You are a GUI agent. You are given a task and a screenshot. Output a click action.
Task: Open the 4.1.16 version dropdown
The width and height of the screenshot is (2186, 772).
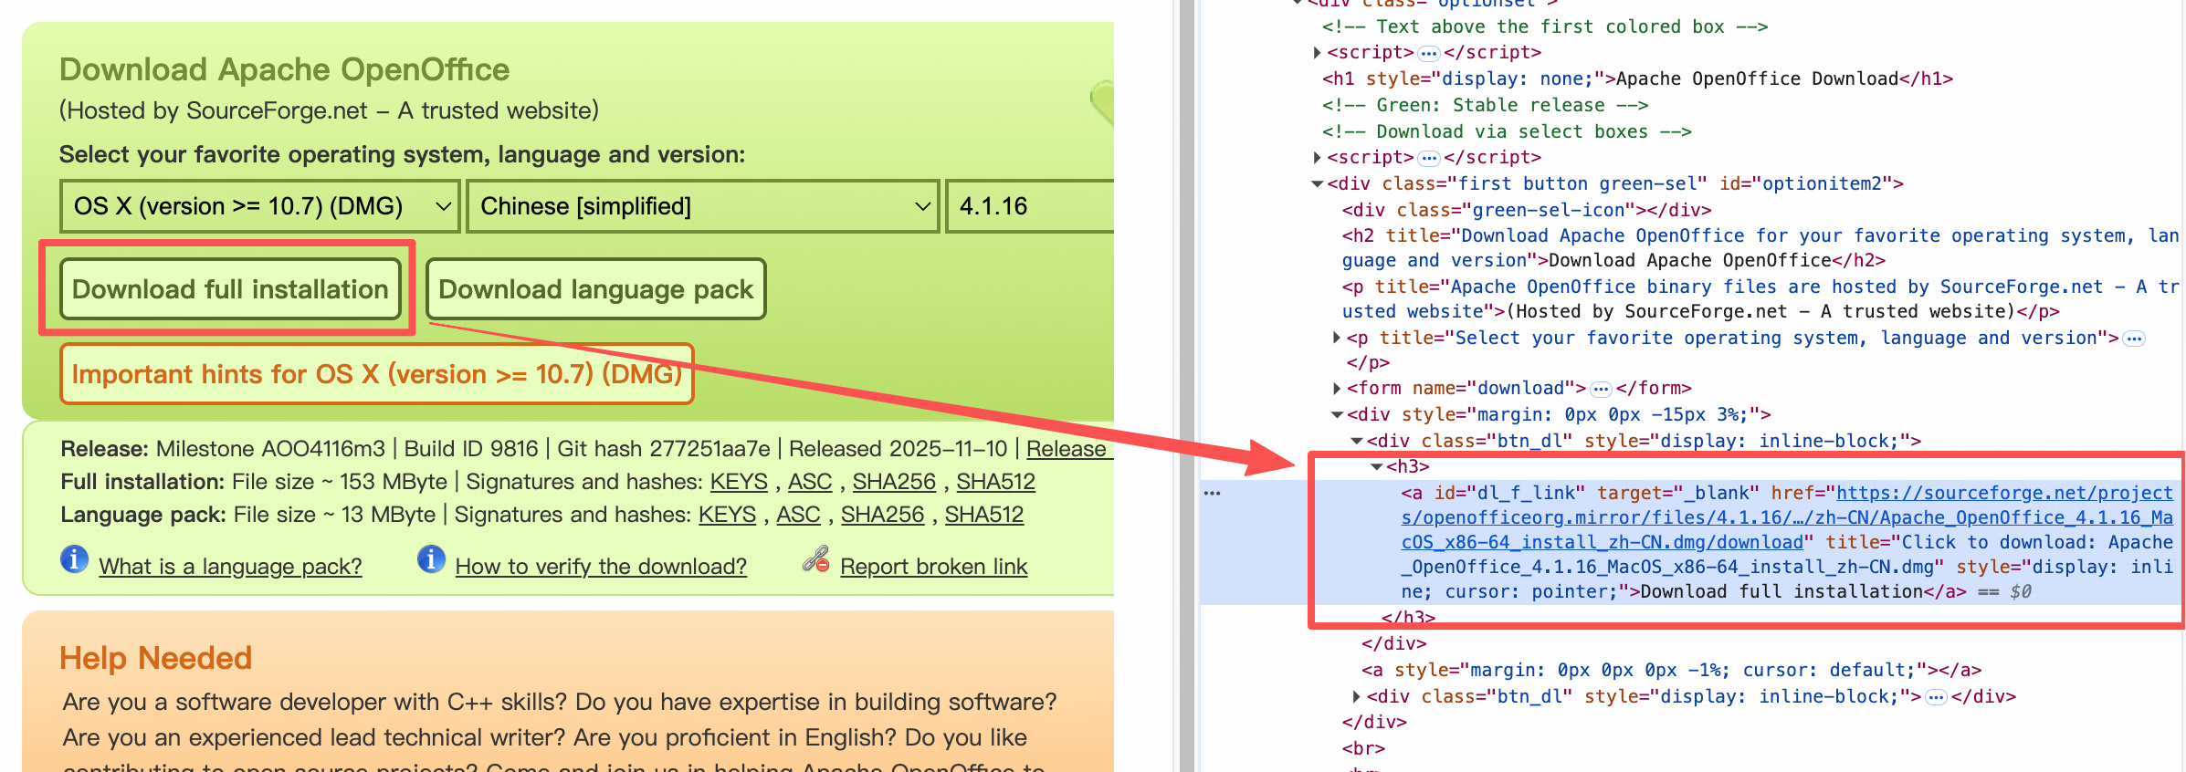click(x=1030, y=206)
